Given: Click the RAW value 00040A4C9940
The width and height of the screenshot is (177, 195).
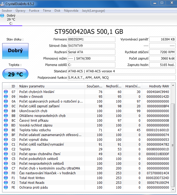Looking at the screenshot, I should [x=158, y=92].
